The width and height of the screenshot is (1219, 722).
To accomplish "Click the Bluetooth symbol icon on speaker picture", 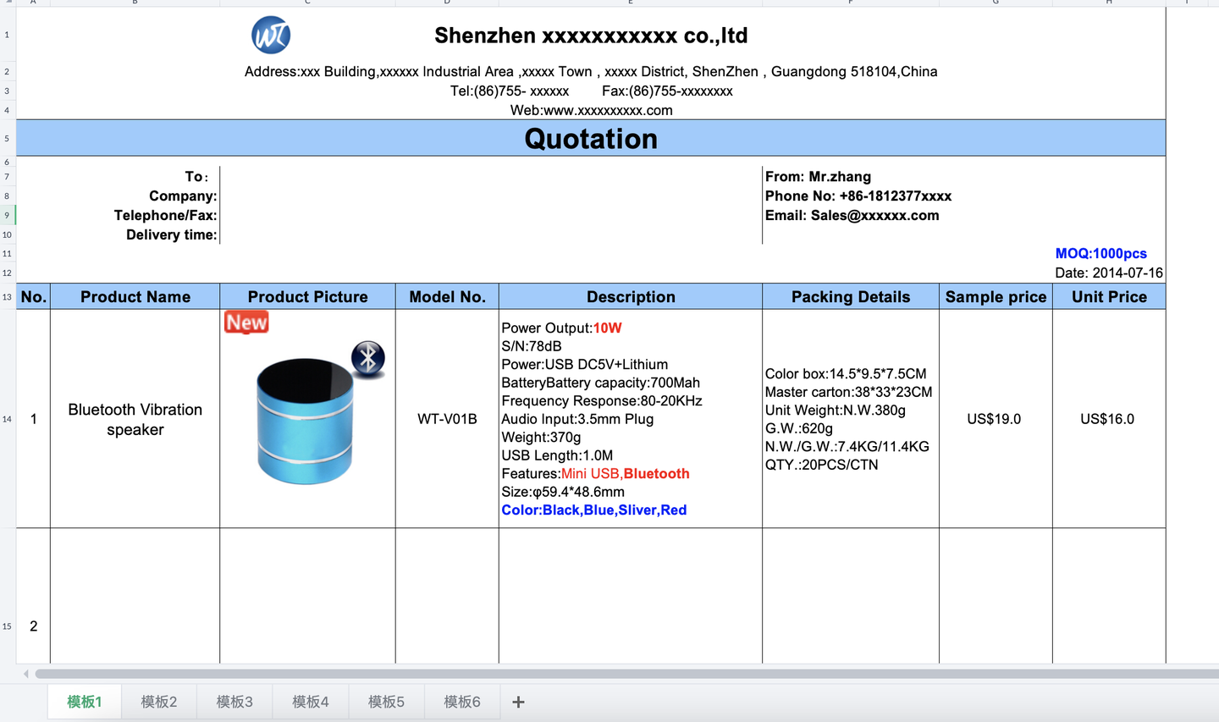I will [x=368, y=359].
